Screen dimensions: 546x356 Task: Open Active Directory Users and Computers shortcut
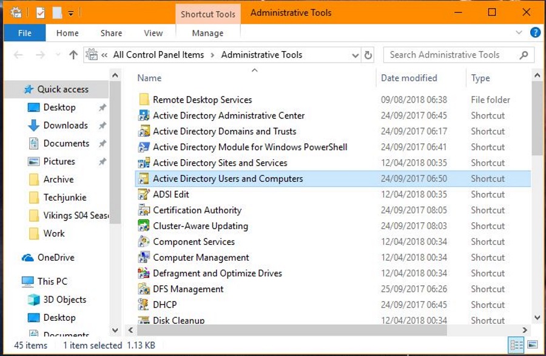tap(227, 179)
